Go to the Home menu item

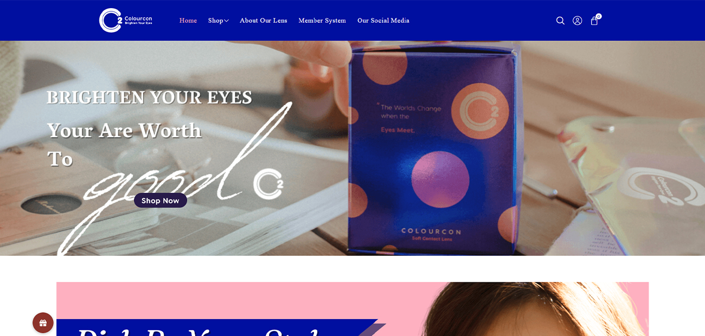[188, 21]
